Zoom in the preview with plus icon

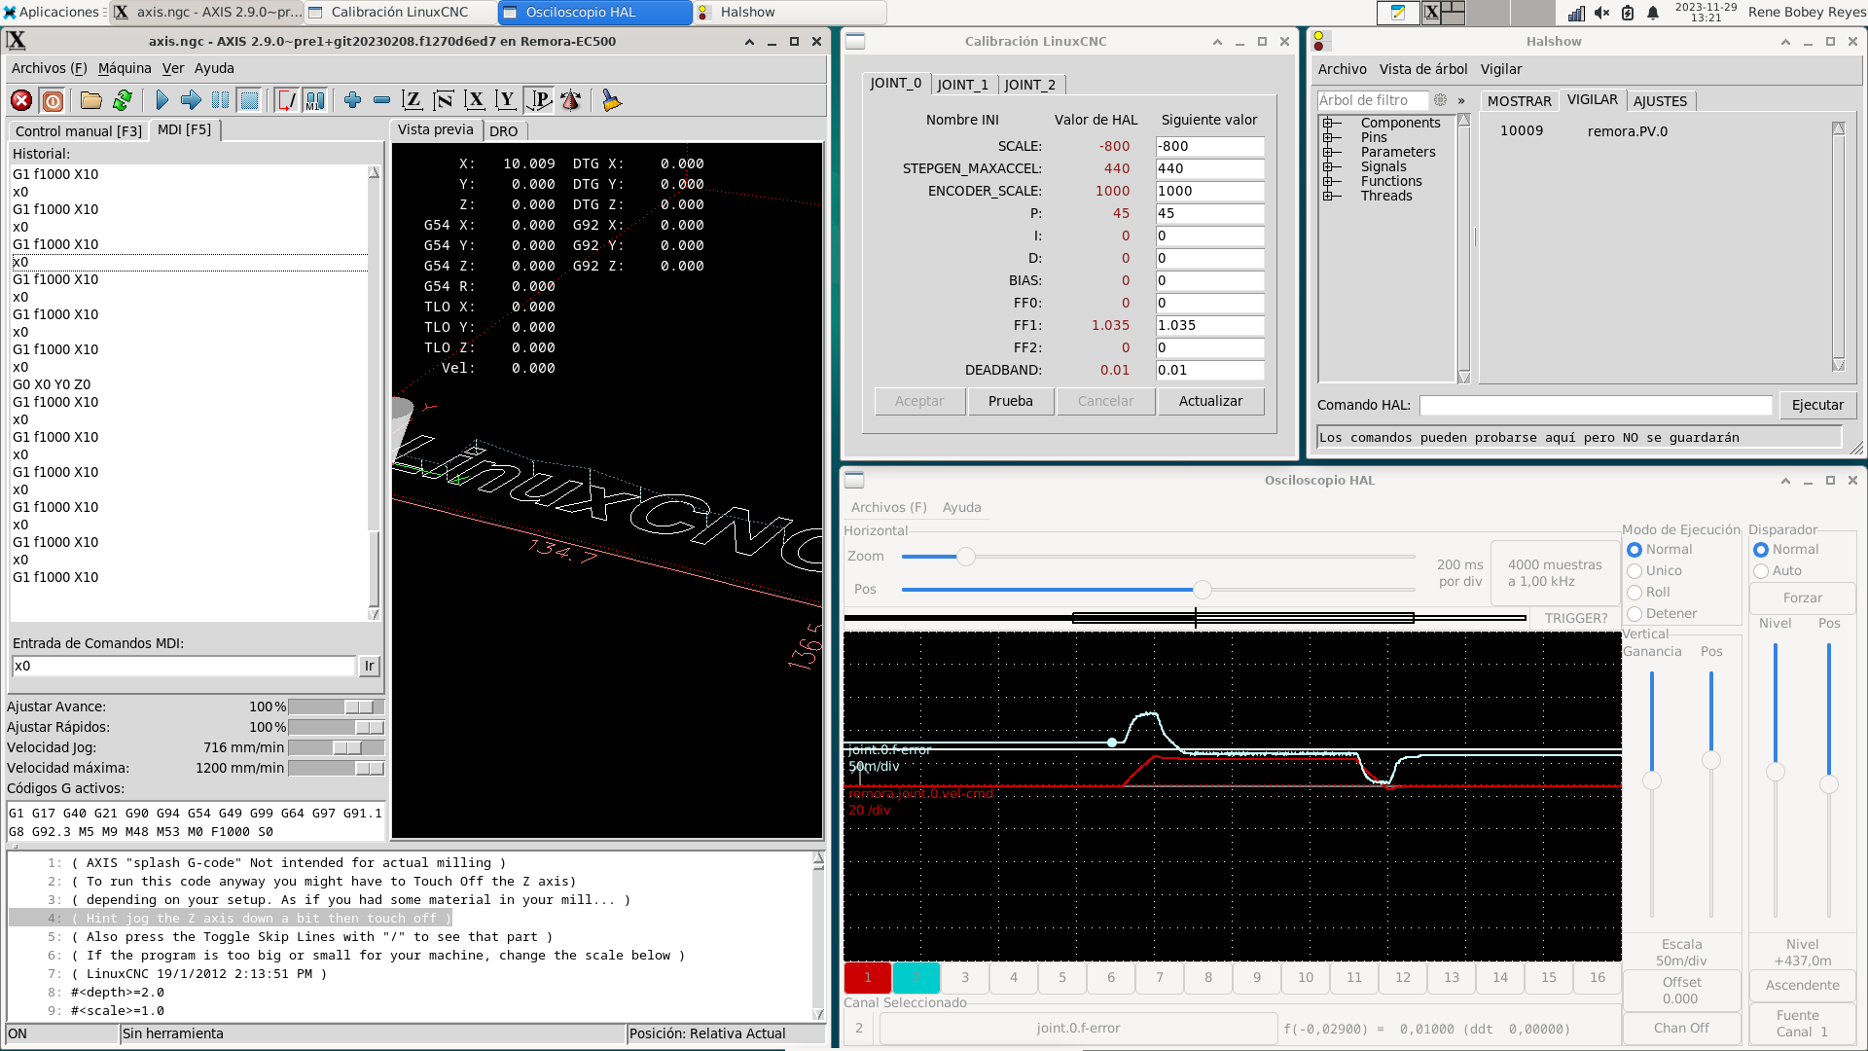click(352, 100)
